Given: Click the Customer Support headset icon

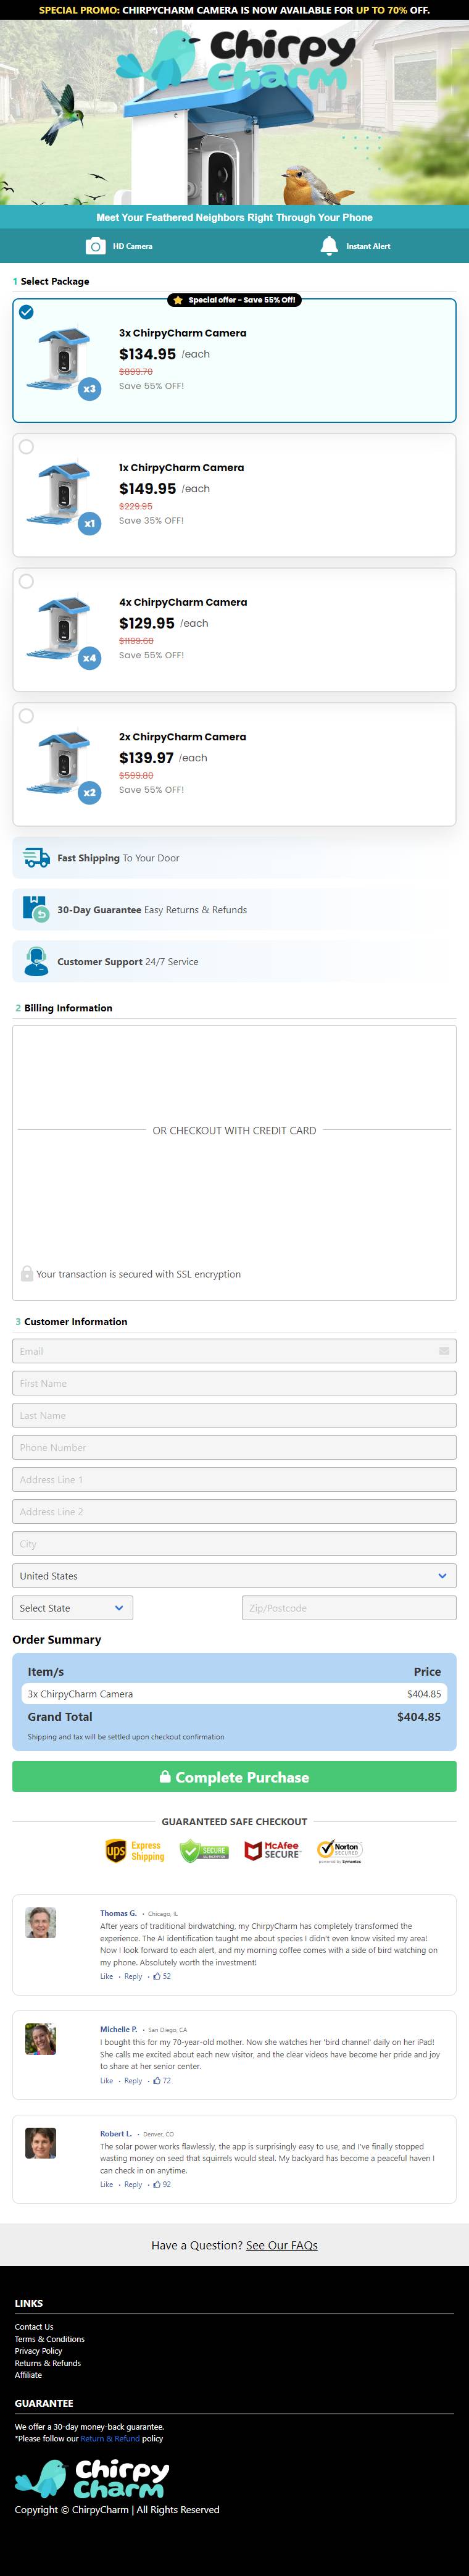Looking at the screenshot, I should click(36, 961).
